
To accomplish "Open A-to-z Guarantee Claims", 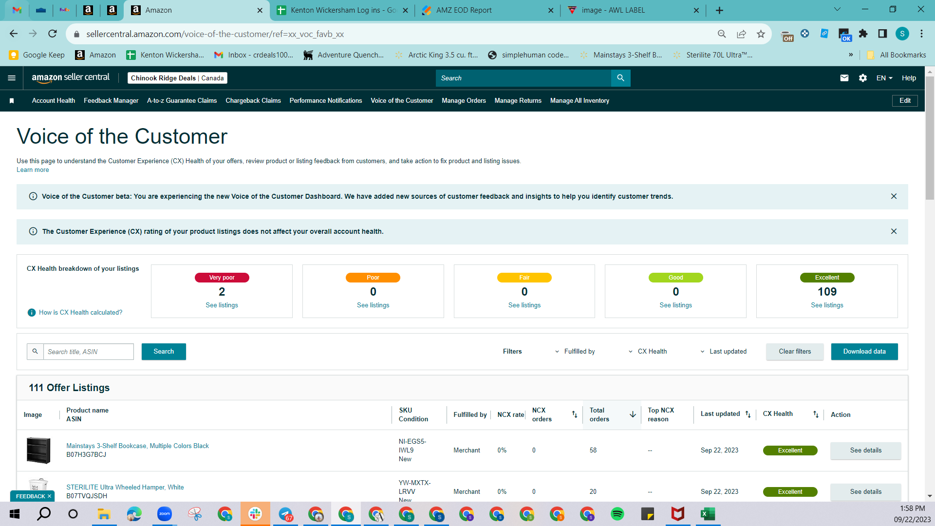I will tap(182, 101).
